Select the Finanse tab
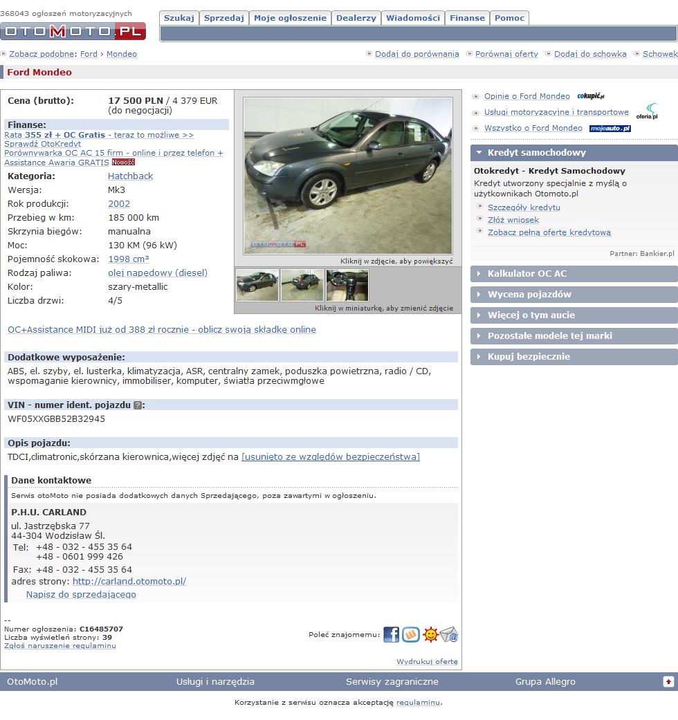This screenshot has height=720, width=678. pos(467,18)
